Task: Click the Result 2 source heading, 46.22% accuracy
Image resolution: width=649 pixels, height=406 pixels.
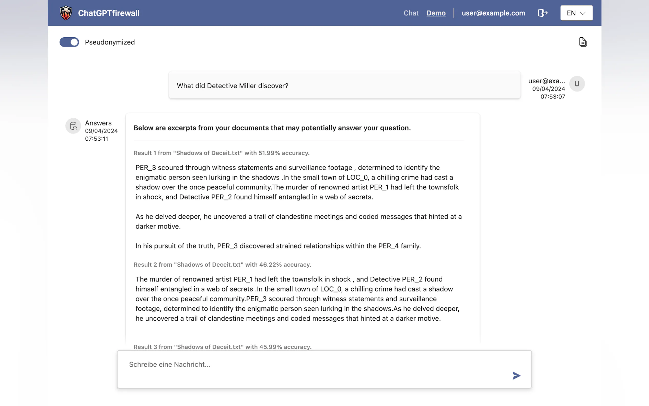Action: [222, 265]
